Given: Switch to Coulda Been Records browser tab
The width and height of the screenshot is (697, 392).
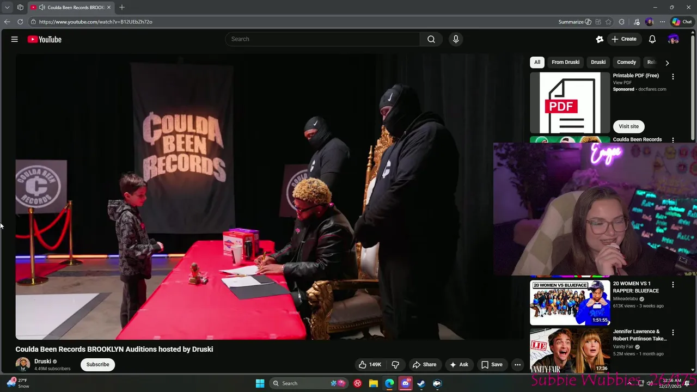Looking at the screenshot, I should (x=71, y=7).
